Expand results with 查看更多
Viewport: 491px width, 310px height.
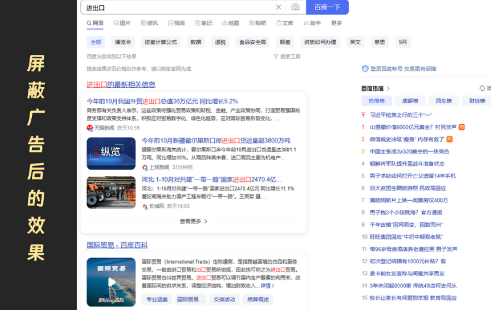click(x=194, y=221)
